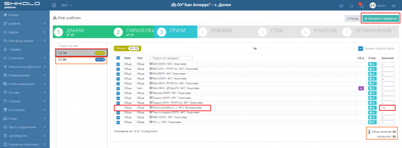
Task: Click the logout arrow icon in header
Action: 393,5
